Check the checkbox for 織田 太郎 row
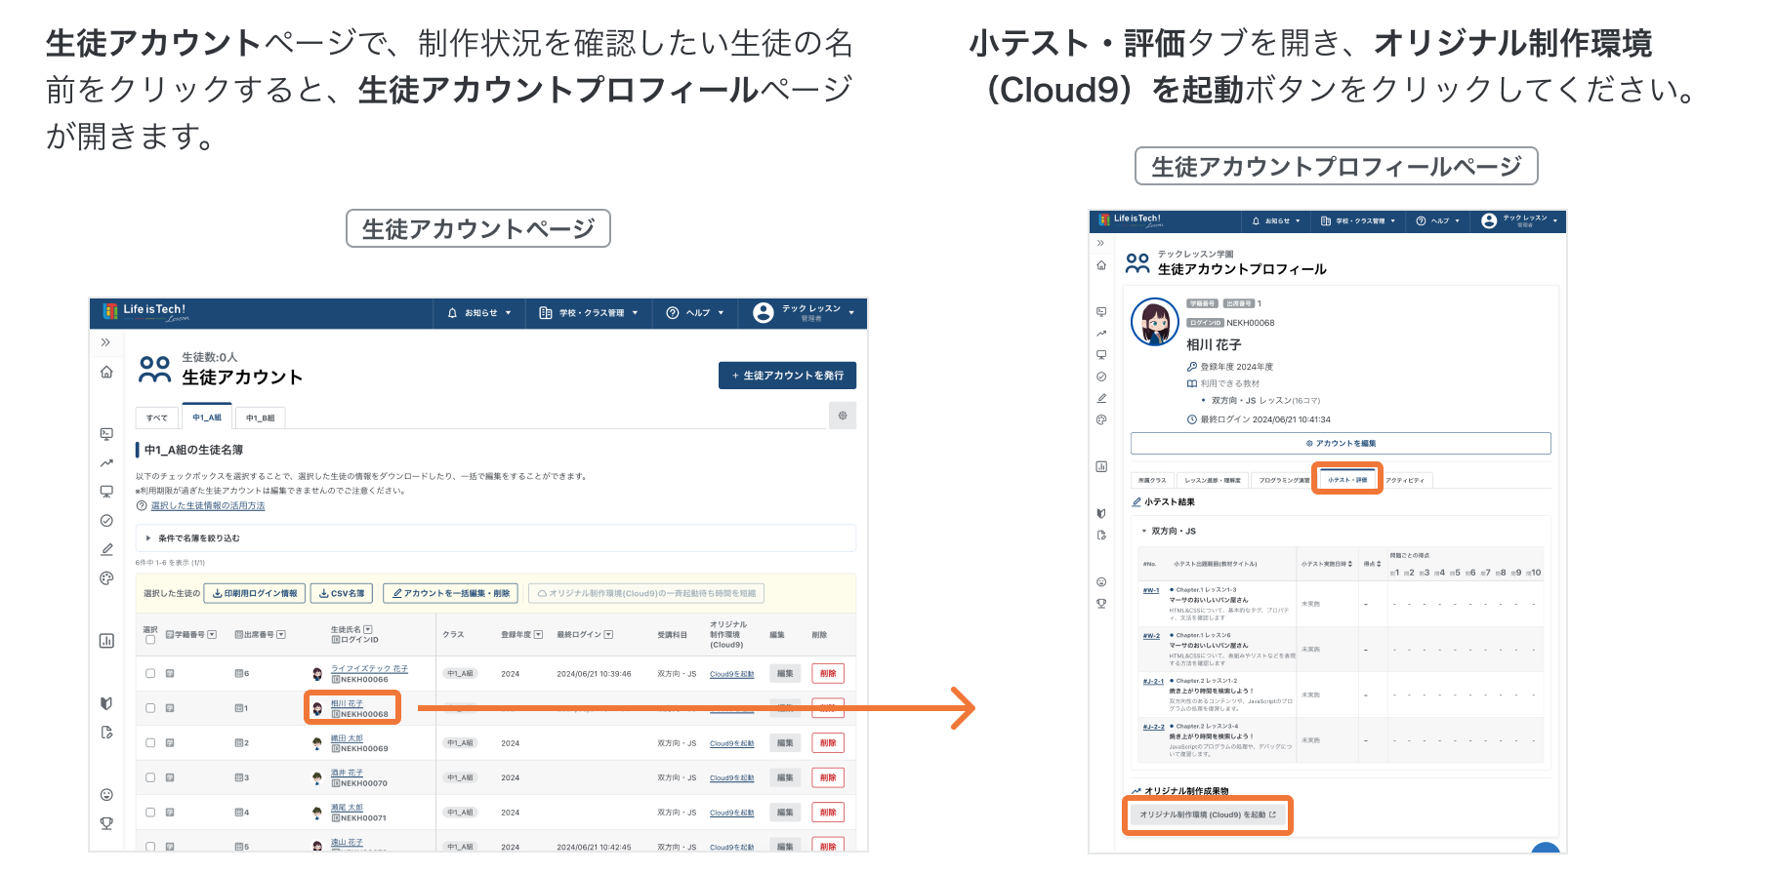Screen dimensions: 1777x874 tap(150, 743)
